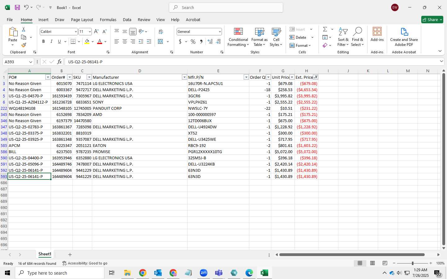Open the File menu tab
The image size is (447, 279).
click(10, 20)
